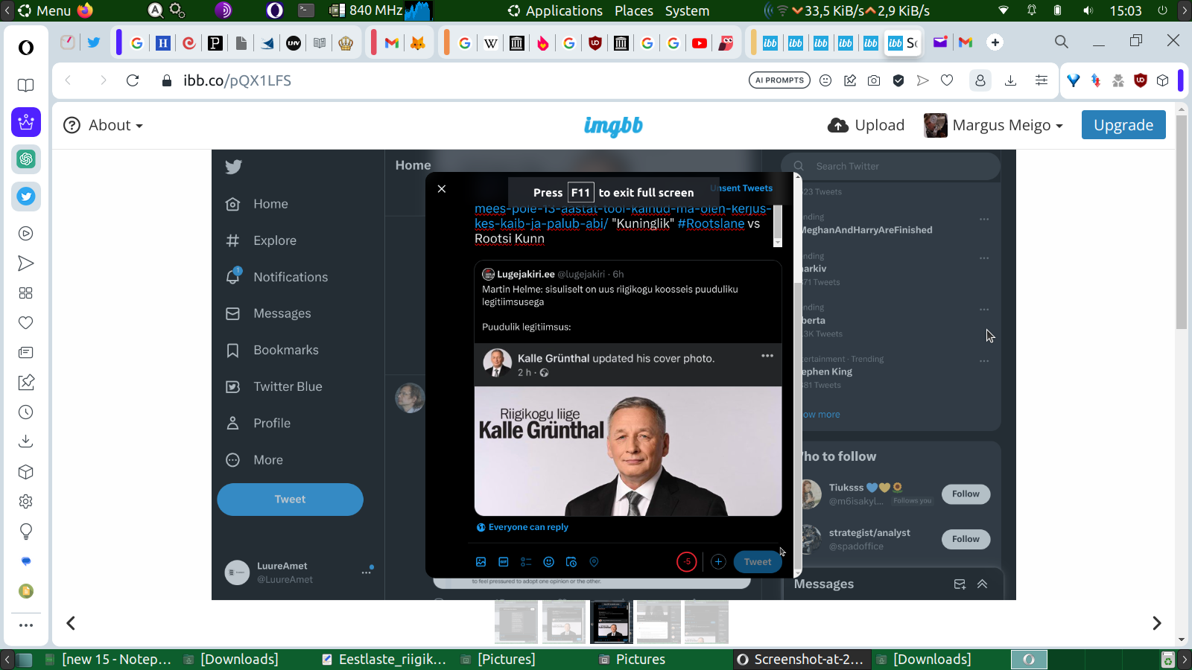The width and height of the screenshot is (1192, 670).
Task: Switch to the Wikipedia tab
Action: click(x=490, y=43)
